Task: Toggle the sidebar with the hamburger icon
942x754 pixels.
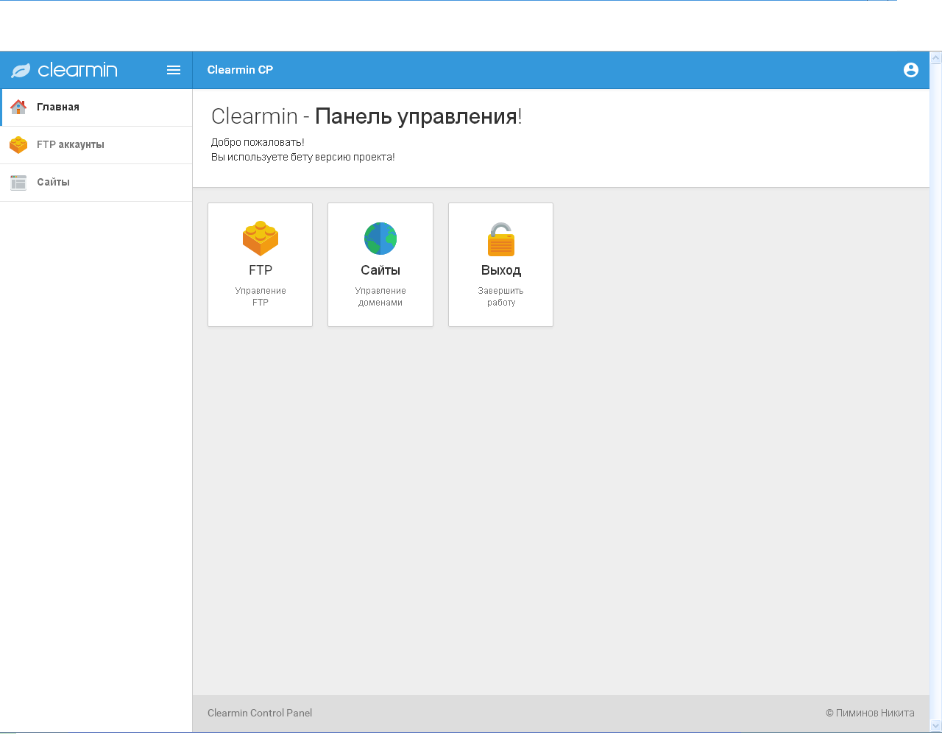Action: coord(174,70)
